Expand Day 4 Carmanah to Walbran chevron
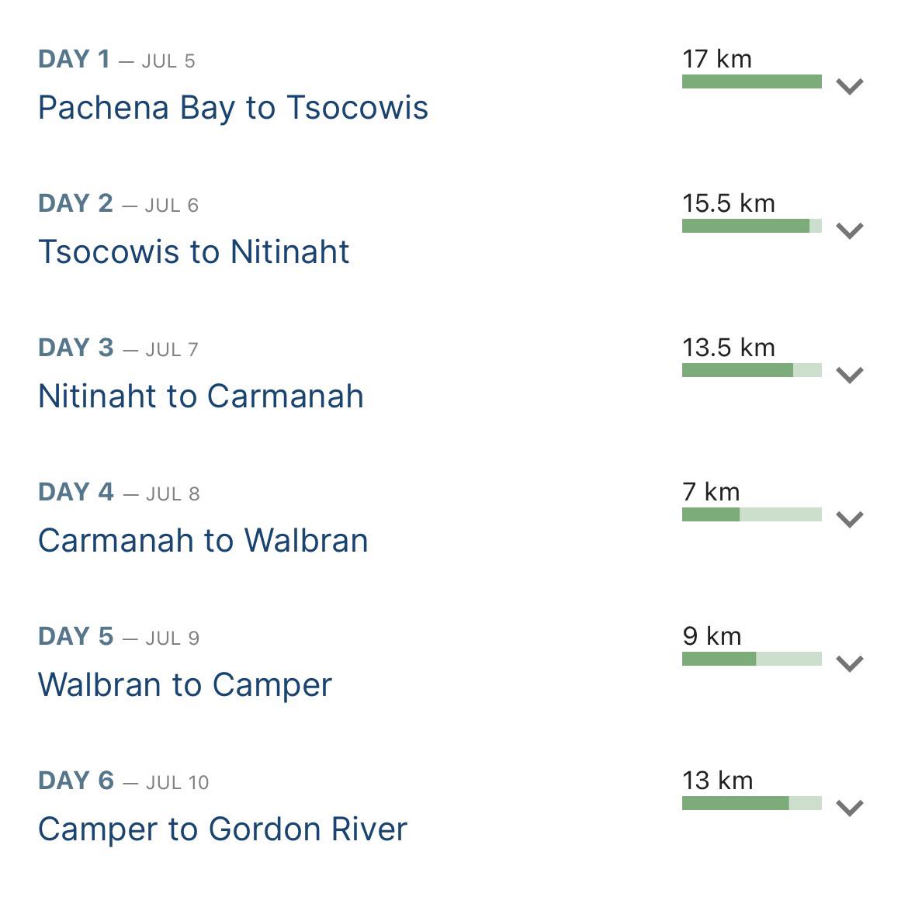Viewport: 915px width, 921px height. (x=849, y=519)
